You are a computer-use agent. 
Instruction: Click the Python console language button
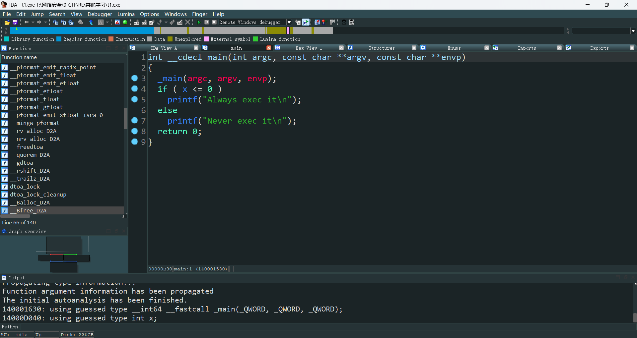pos(10,327)
